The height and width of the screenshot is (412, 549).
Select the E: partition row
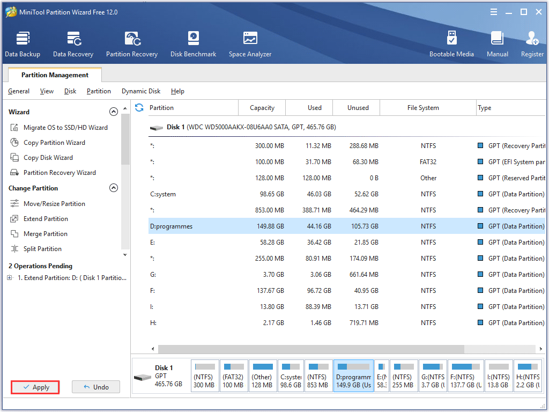click(347, 242)
